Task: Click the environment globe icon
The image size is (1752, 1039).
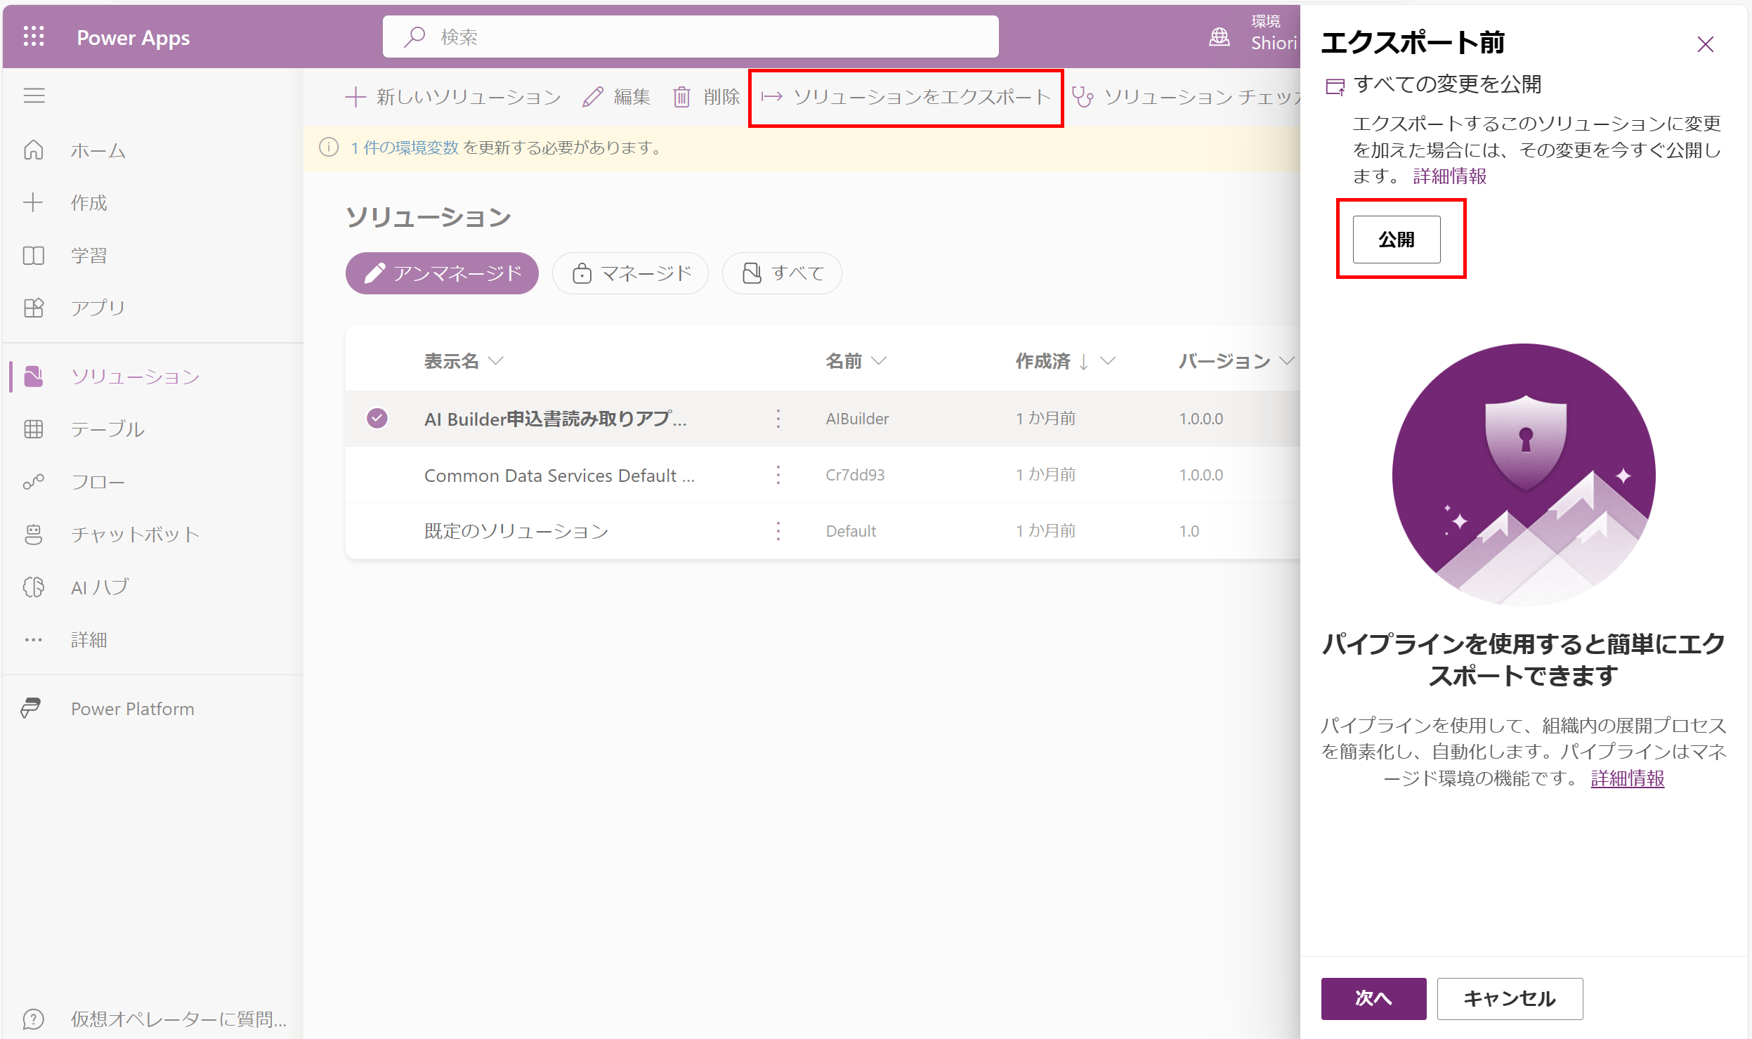Action: (1219, 37)
